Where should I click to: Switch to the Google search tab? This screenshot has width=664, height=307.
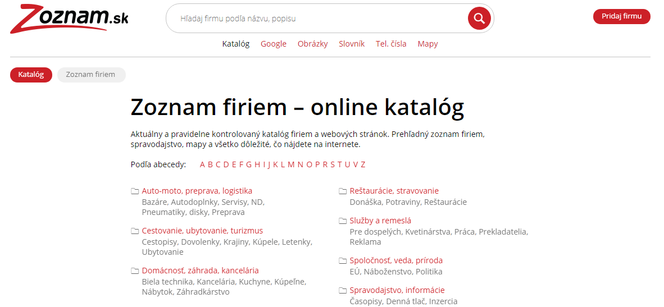(274, 44)
